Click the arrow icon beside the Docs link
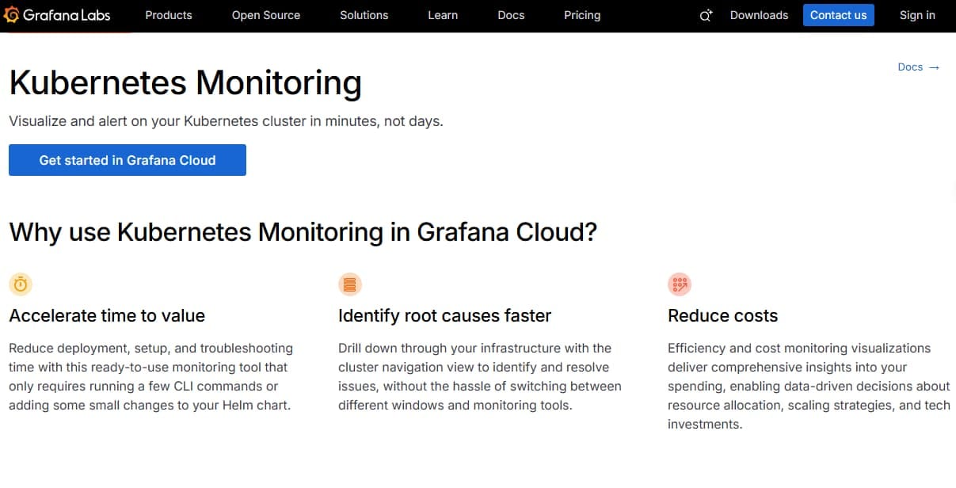956x488 pixels. tap(934, 67)
